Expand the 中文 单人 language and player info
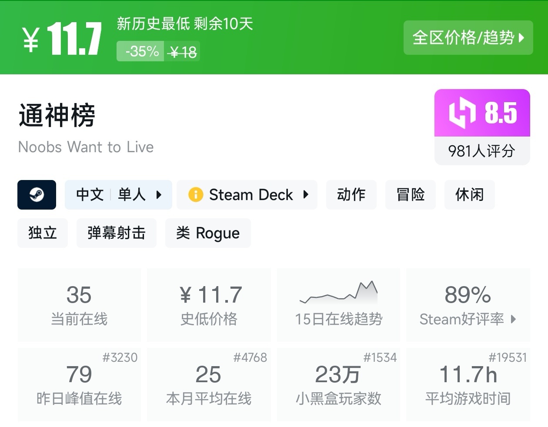The height and width of the screenshot is (427, 548). pos(118,195)
